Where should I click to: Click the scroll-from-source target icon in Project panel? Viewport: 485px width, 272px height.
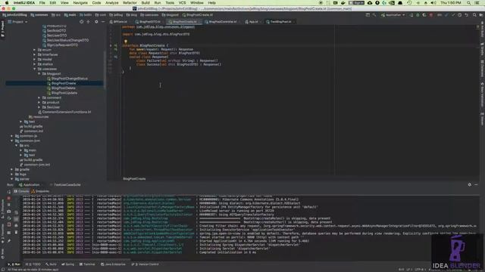[81, 22]
